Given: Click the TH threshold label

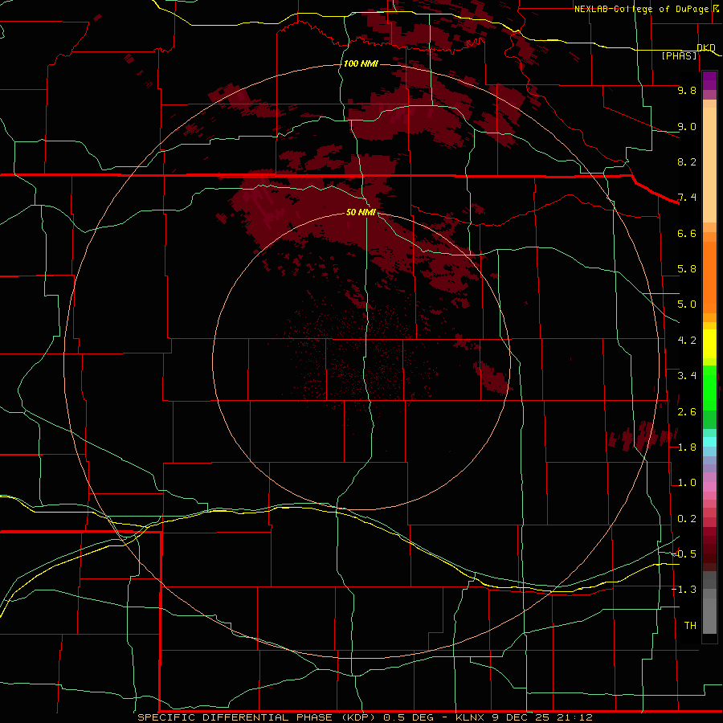Looking at the screenshot, I should 690,626.
